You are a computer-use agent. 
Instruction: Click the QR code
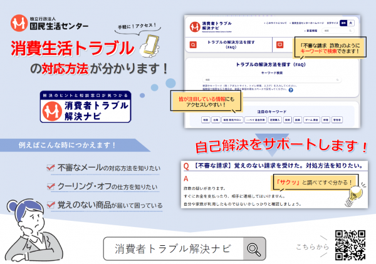(x=350, y=245)
